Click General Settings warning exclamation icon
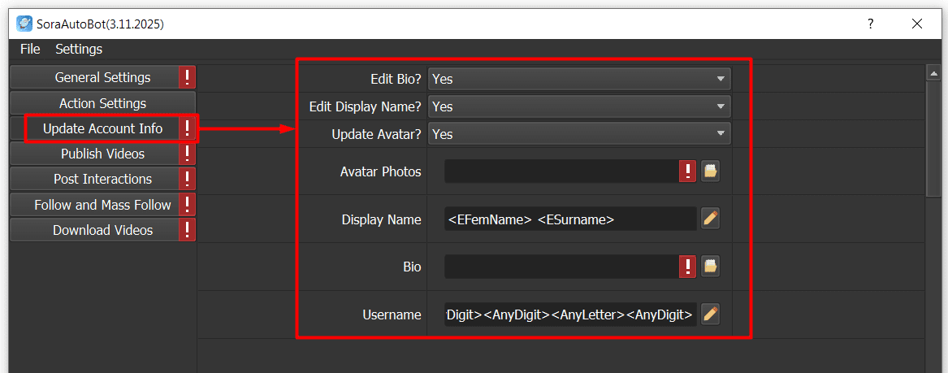Screen dimensions: 948x373 tap(188, 77)
